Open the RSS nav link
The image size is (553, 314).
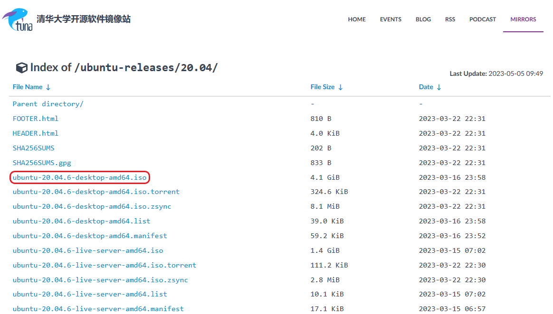(450, 19)
